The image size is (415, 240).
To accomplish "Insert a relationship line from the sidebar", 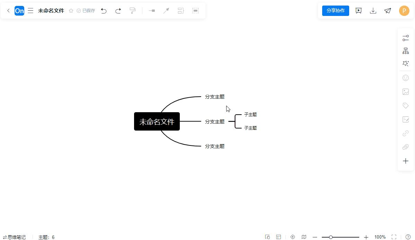I will pyautogui.click(x=406, y=133).
